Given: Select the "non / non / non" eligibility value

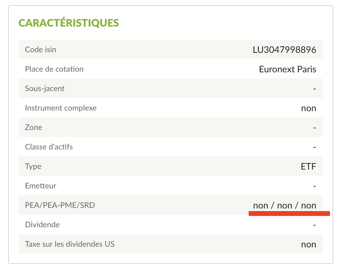Looking at the screenshot, I should pyautogui.click(x=284, y=205).
